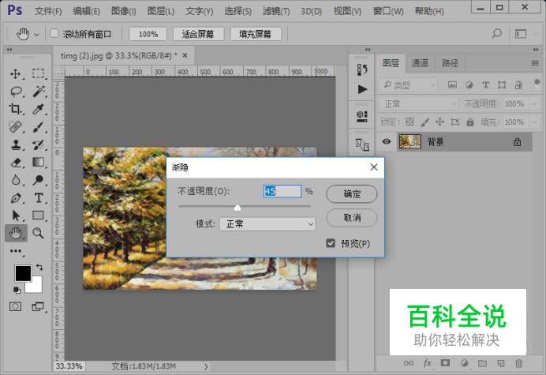This screenshot has width=546, height=375.
Task: Select the Crop tool
Action: click(15, 109)
